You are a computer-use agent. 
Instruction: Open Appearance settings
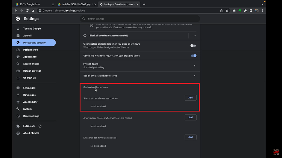coord(34,57)
